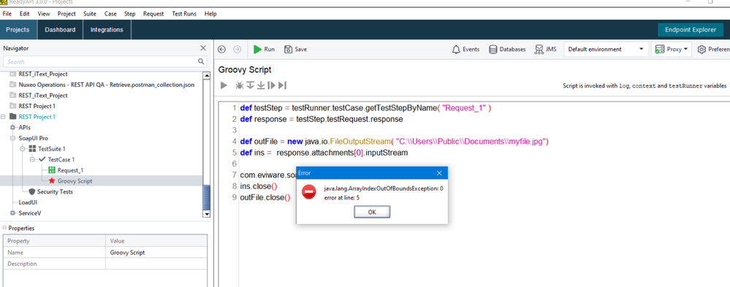Collapse the TestSuite 1 node
Viewport: 730px width, 287px height.
coord(23,149)
